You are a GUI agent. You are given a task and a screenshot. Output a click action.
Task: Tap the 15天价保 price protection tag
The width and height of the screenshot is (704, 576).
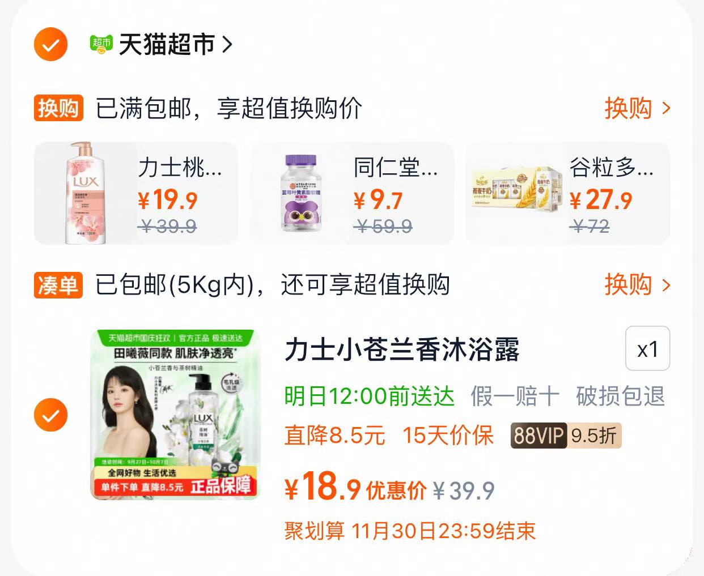tap(448, 436)
